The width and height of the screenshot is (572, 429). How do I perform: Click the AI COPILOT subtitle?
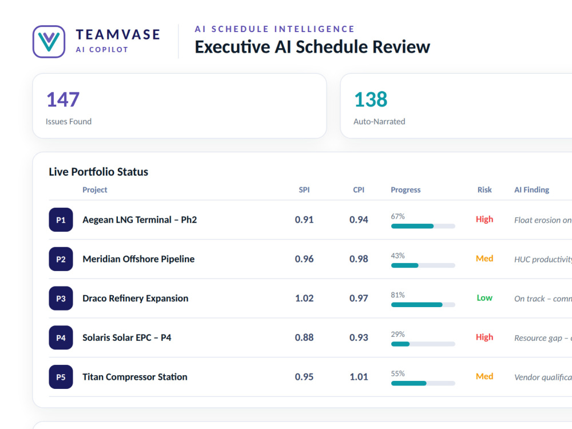coord(102,50)
